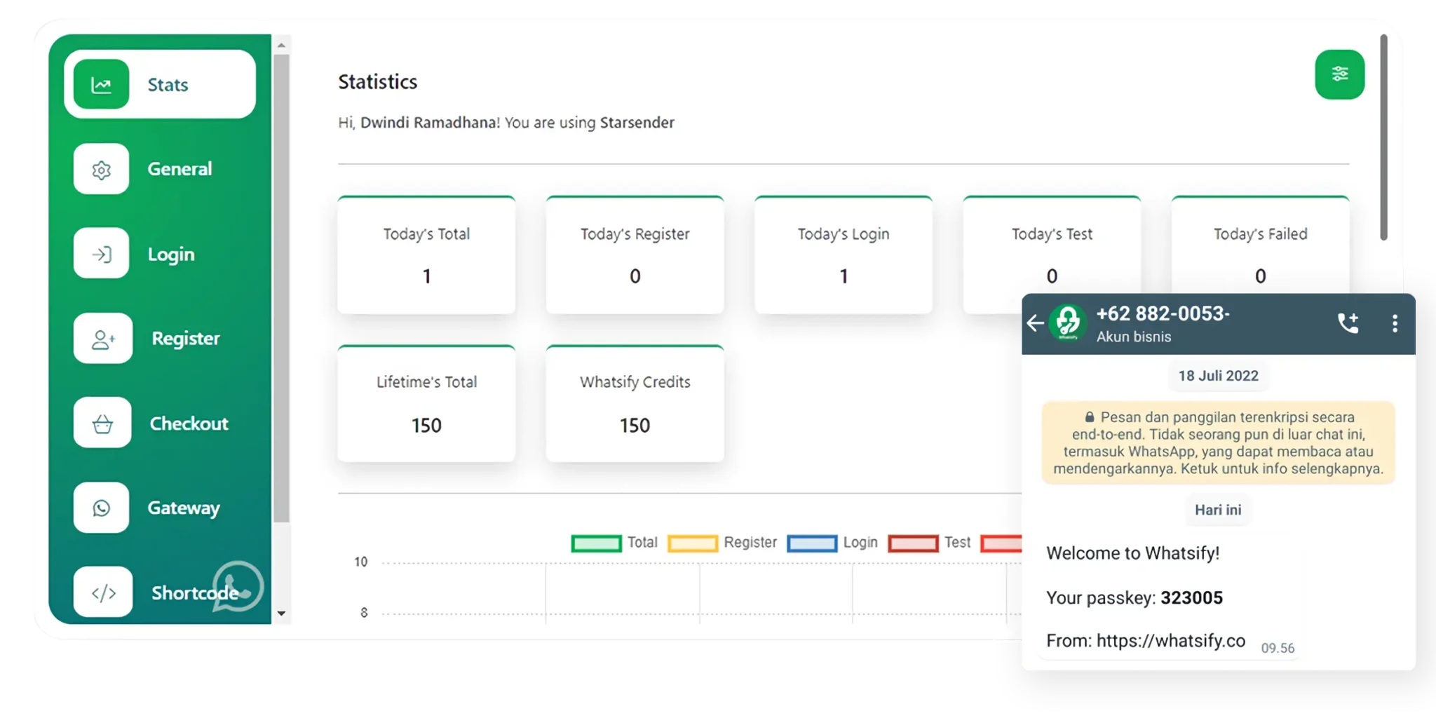Screen dimensions: 1436x718
Task: Click the Today's Login card
Action: (x=844, y=255)
